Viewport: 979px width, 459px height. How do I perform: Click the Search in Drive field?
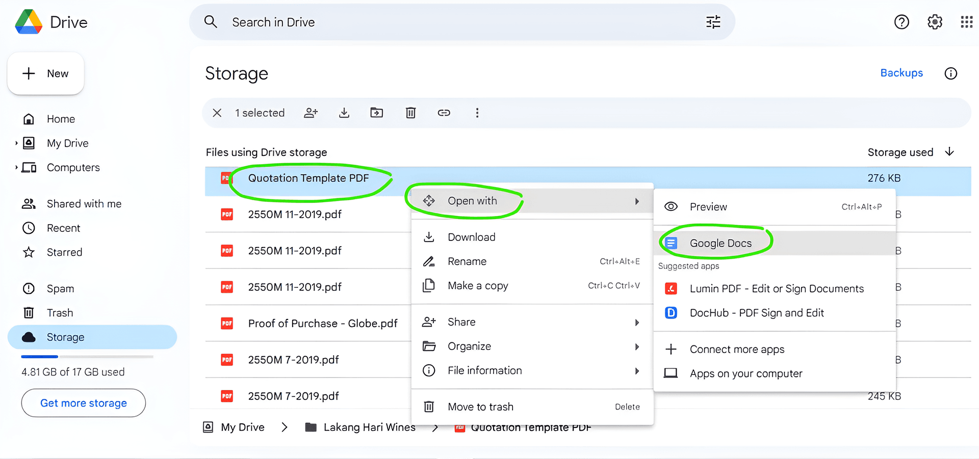tap(462, 22)
